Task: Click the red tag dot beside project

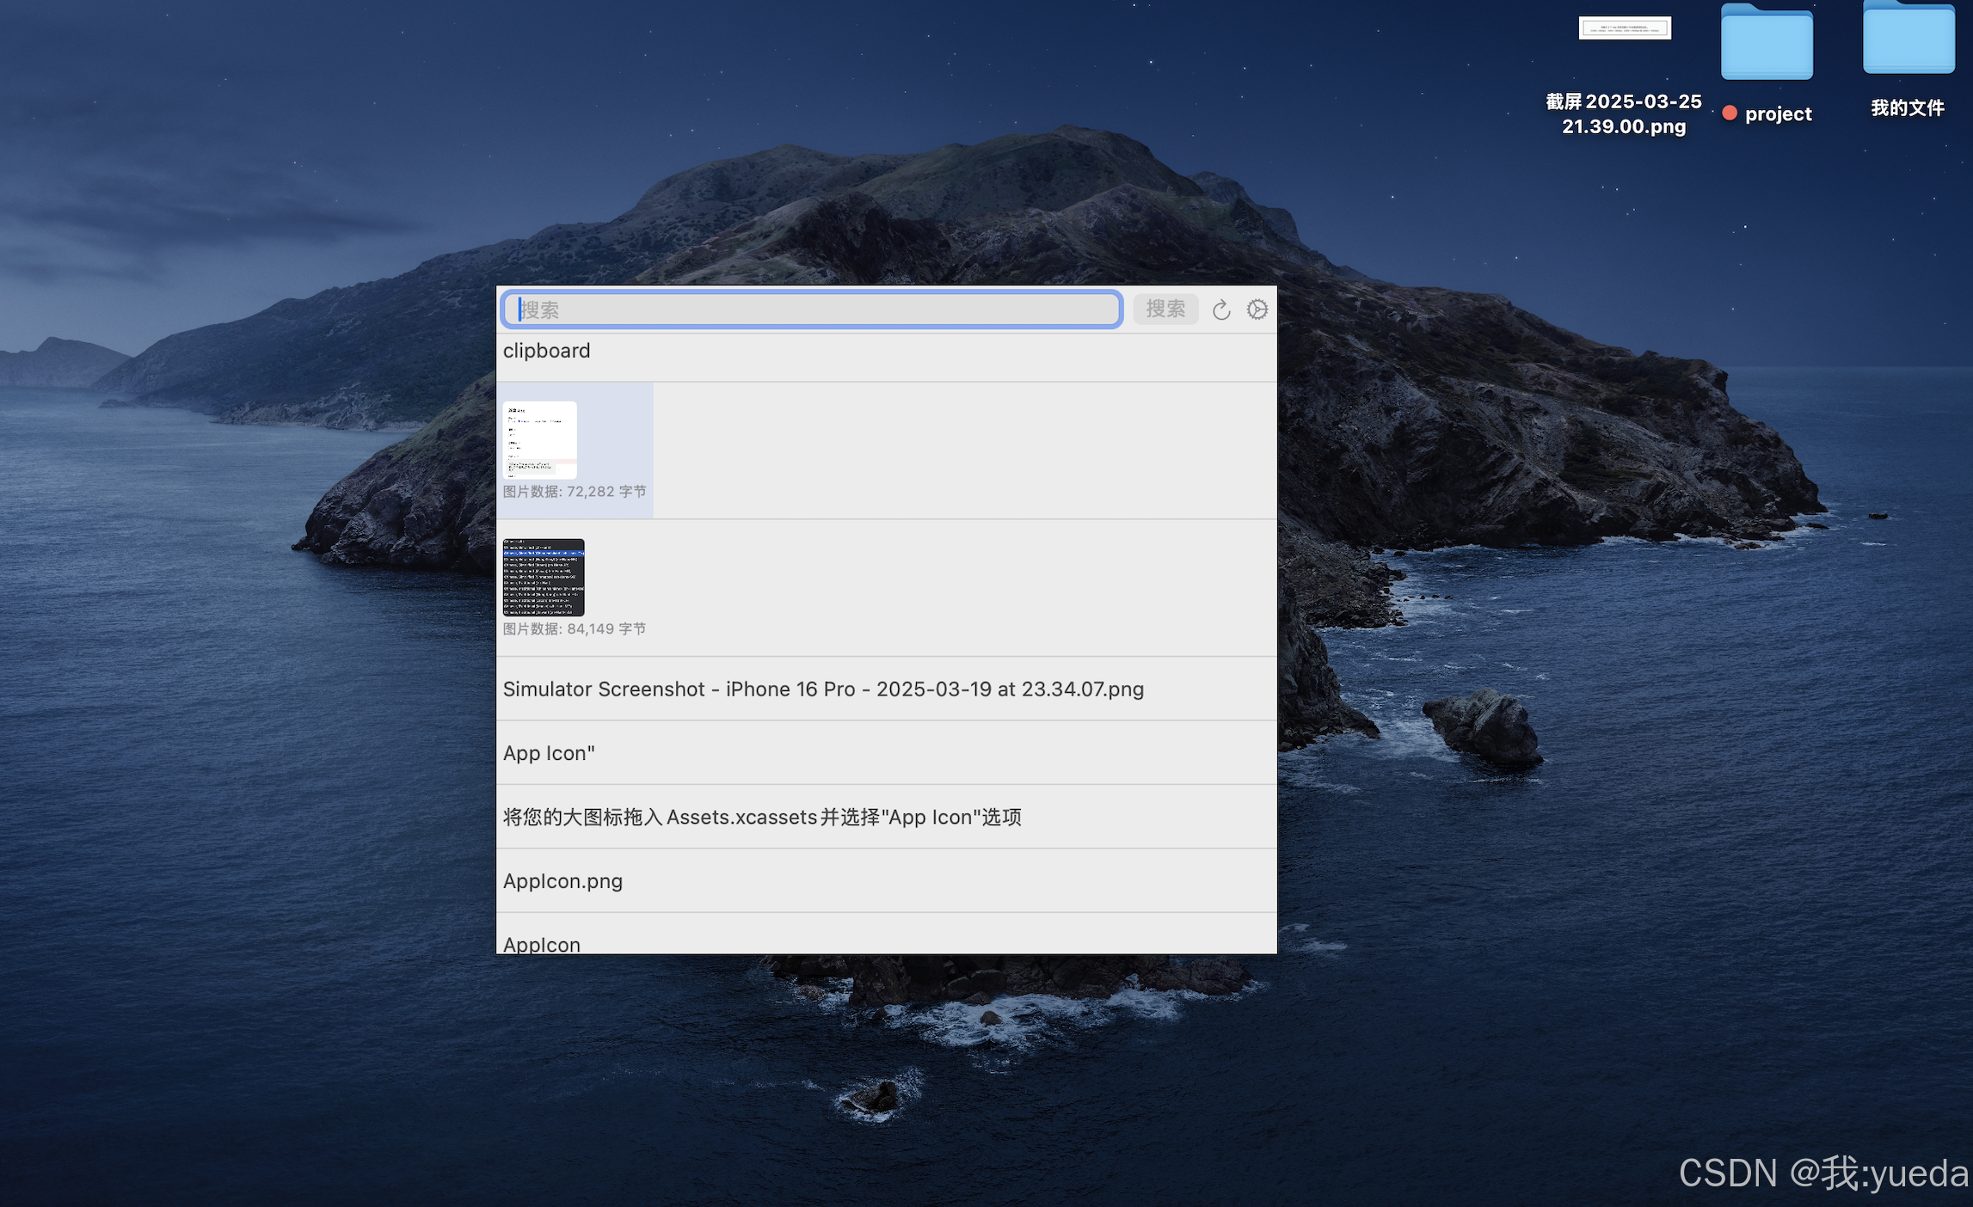Action: 1730,113
